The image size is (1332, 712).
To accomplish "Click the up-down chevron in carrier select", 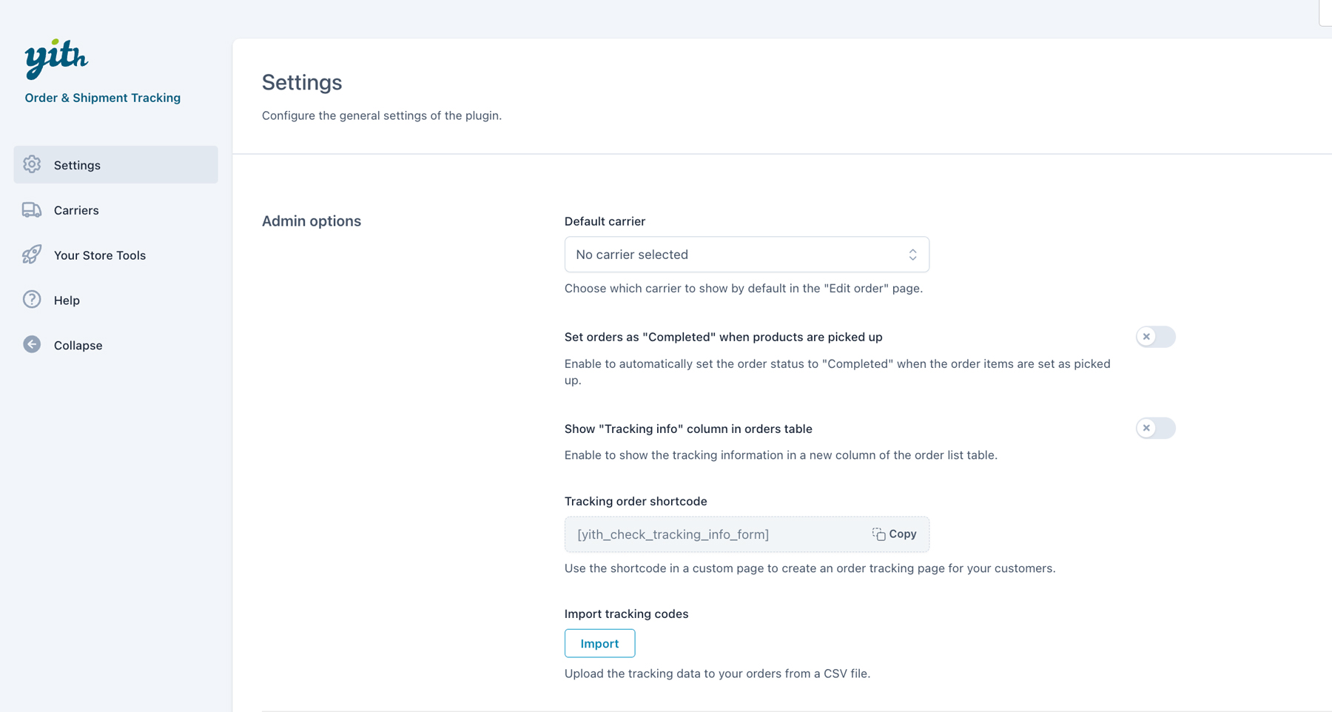I will click(x=912, y=255).
